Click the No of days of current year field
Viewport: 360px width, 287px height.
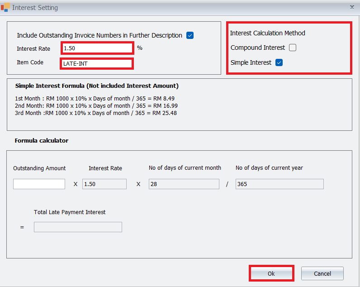click(x=279, y=184)
